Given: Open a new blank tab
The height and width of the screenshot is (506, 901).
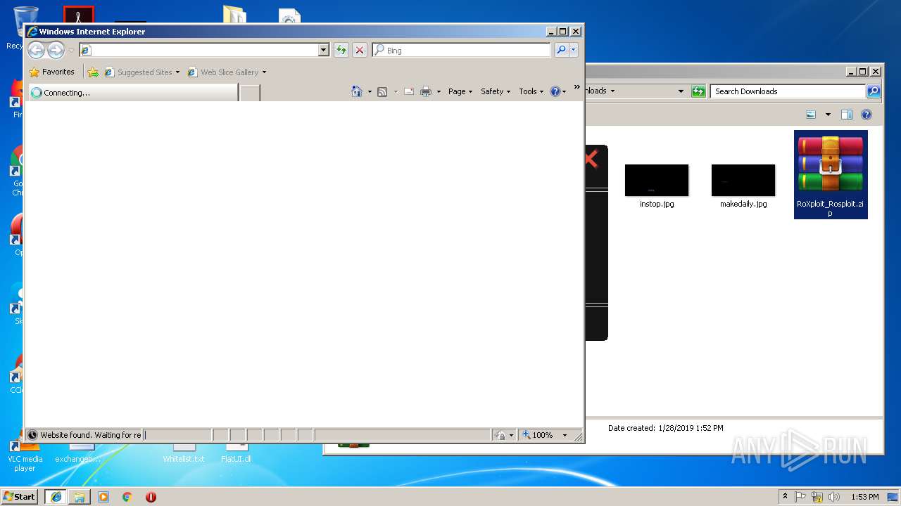Looking at the screenshot, I should pos(250,92).
